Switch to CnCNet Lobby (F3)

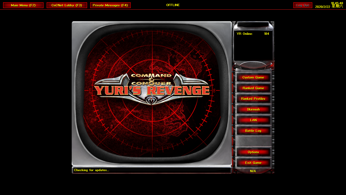tap(67, 5)
